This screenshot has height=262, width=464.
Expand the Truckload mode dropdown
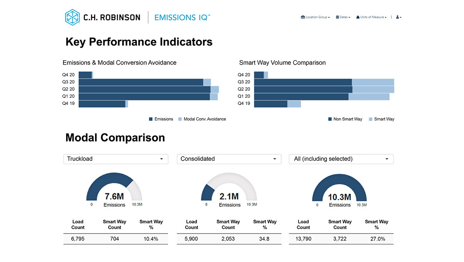116,159
